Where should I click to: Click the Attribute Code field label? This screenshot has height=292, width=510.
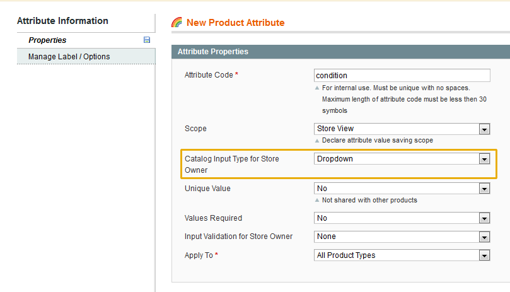[211, 75]
